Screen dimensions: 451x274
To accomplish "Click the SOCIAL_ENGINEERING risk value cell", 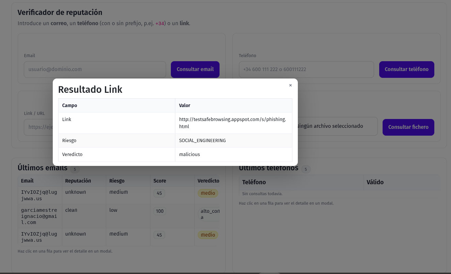I will click(202, 140).
